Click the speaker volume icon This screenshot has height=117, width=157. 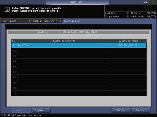pos(145,2)
